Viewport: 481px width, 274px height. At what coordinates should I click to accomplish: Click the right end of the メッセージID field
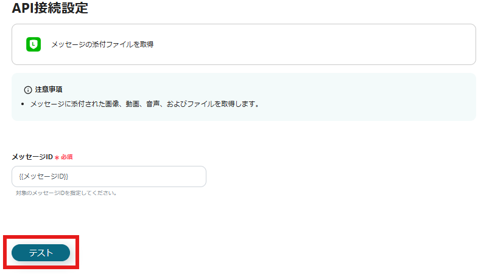[196, 176]
